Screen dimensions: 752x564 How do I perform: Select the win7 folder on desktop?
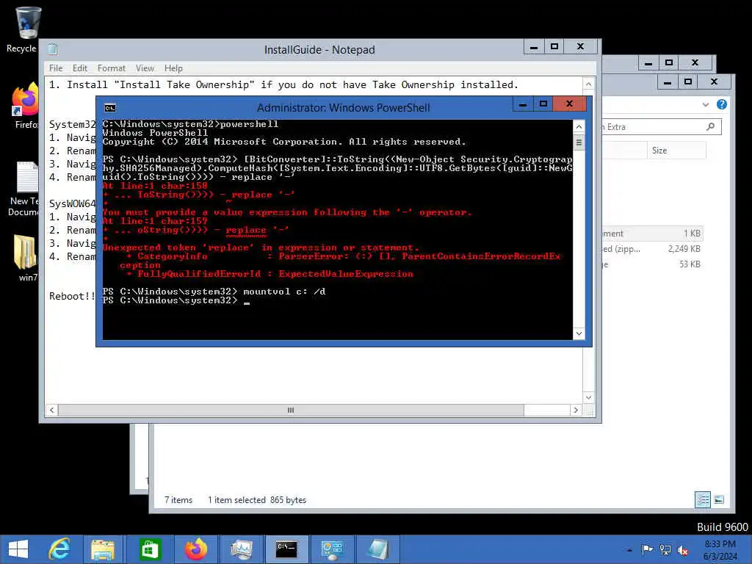[26, 258]
